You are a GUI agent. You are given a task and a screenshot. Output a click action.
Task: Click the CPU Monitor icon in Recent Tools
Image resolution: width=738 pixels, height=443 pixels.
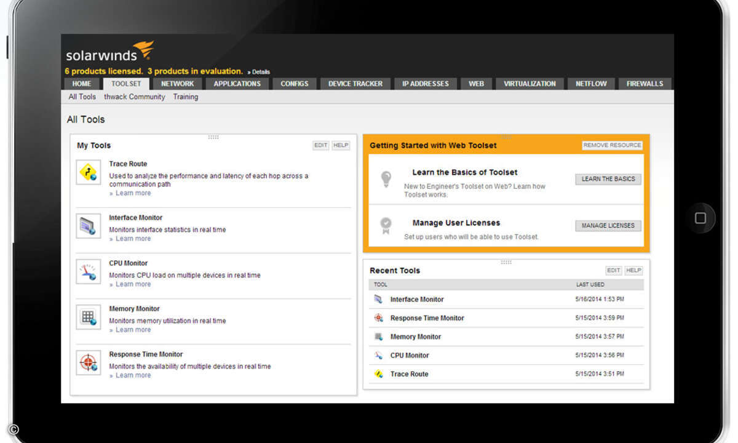point(379,355)
